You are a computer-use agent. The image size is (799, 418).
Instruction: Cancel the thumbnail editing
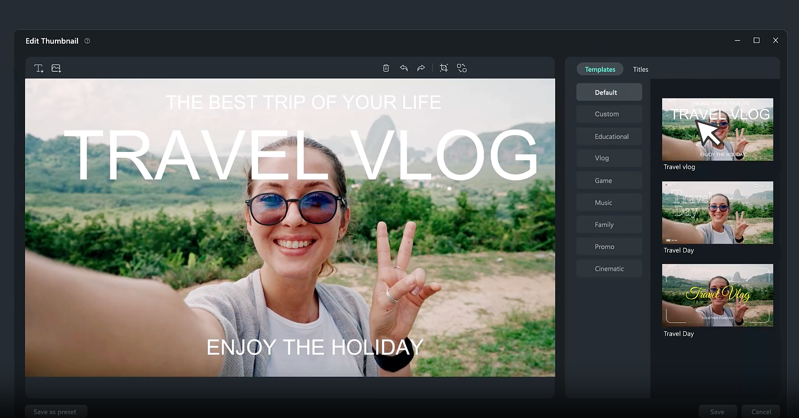point(761,411)
